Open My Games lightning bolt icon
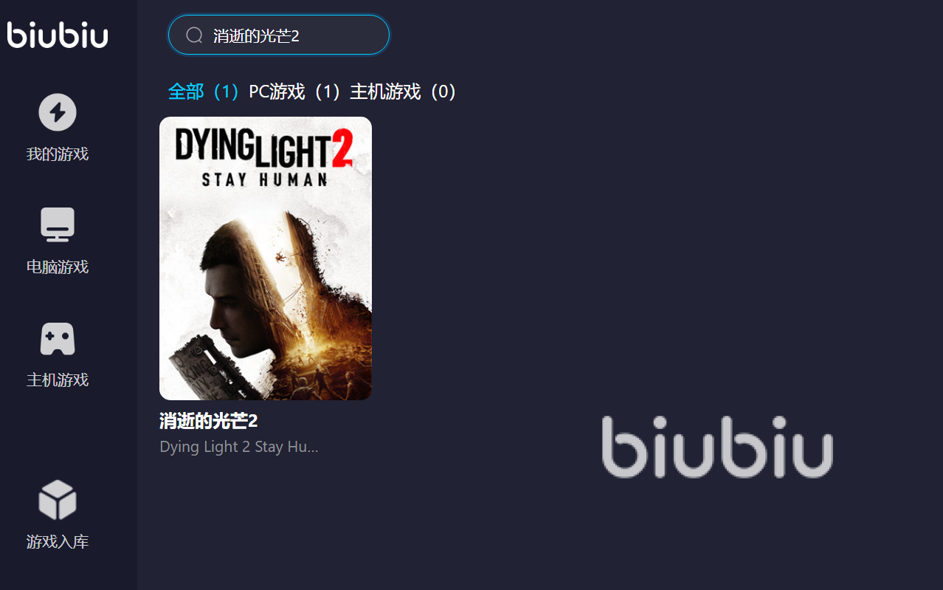The height and width of the screenshot is (590, 943). click(x=58, y=112)
